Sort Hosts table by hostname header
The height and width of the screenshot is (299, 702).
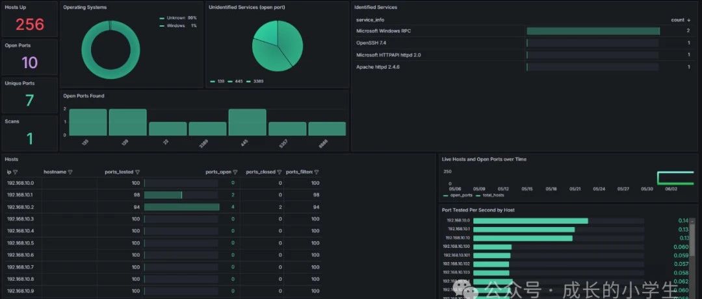(55, 172)
